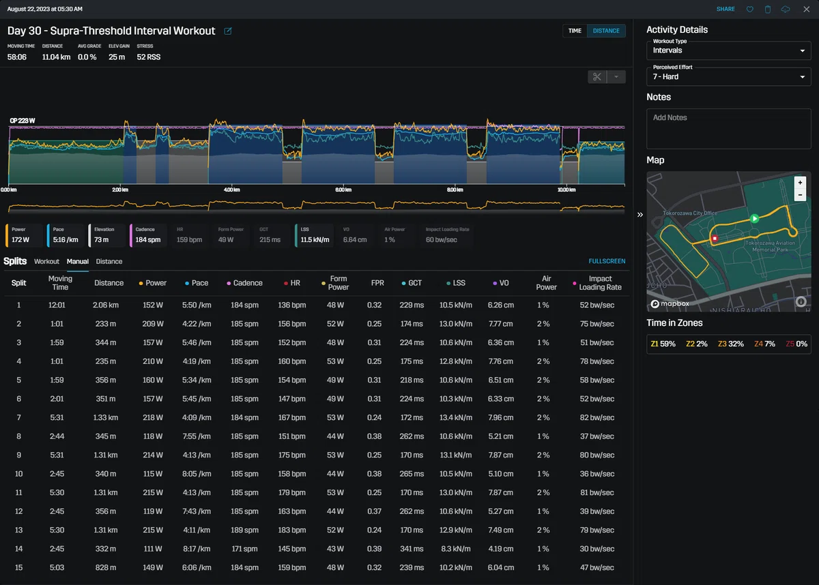This screenshot has width=819, height=585.
Task: Click the SHARE link
Action: [x=725, y=10]
